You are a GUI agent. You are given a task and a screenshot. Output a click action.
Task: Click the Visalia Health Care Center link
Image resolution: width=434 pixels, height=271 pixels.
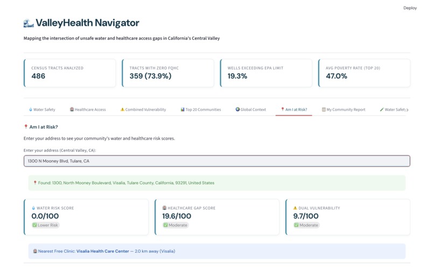pyautogui.click(x=103, y=251)
